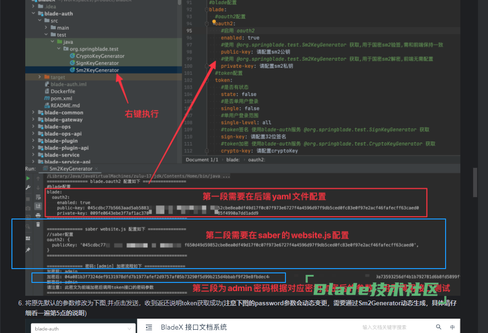
Task: Click 'state: false' on editor line 104
Action: pyautogui.click(x=239, y=94)
